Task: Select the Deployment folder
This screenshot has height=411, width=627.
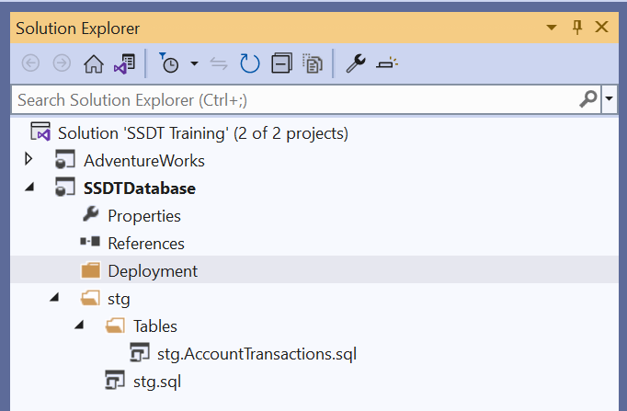Action: (x=153, y=270)
